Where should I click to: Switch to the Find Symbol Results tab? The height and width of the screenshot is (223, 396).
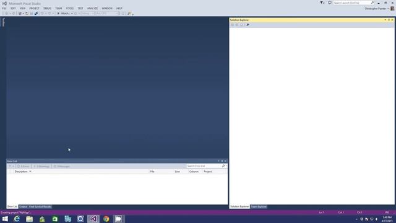40,206
